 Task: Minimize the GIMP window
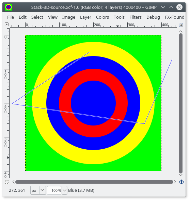tap(163, 7)
